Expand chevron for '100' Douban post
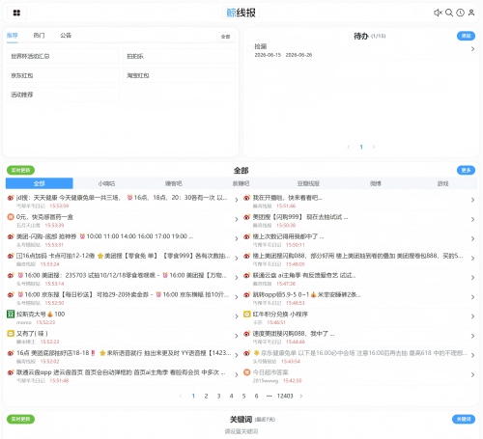 237,316
